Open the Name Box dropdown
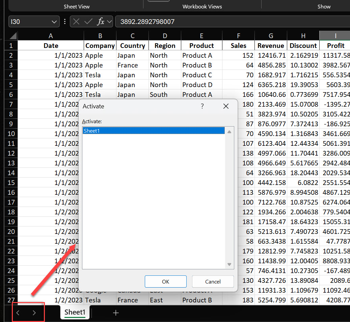 (55, 21)
